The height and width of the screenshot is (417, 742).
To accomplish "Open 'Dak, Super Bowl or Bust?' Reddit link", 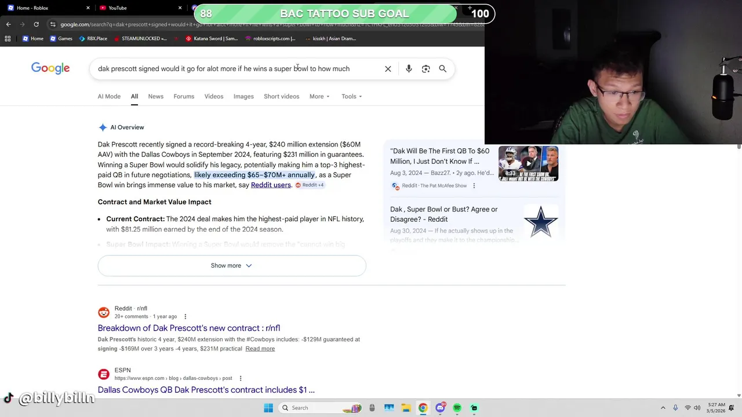I will click(x=443, y=214).
